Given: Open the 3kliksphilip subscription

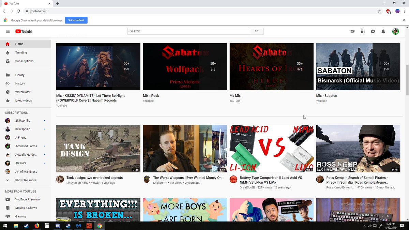Looking at the screenshot, I should tap(26, 129).
